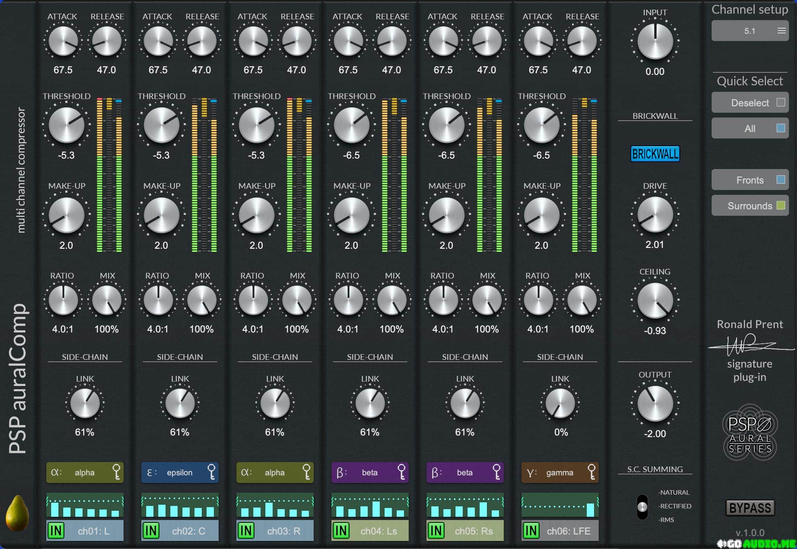This screenshot has width=797, height=549.
Task: Click the ch01 LINK knob
Action: tap(85, 403)
